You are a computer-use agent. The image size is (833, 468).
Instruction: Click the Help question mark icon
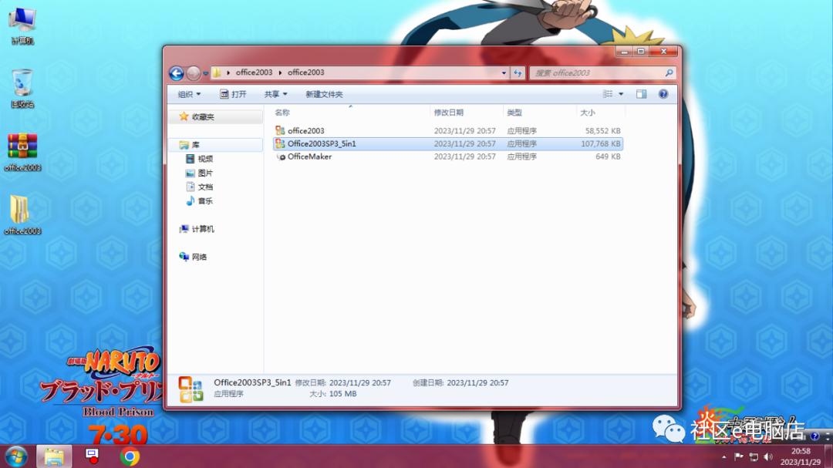(663, 93)
